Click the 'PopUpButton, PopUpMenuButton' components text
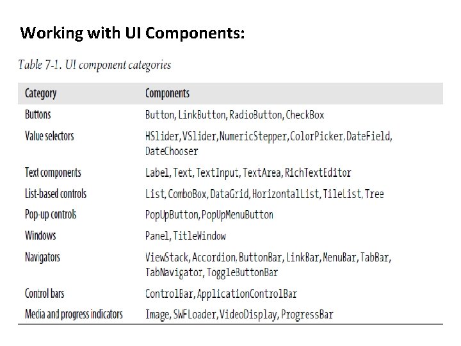The width and height of the screenshot is (461, 346). click(x=209, y=215)
